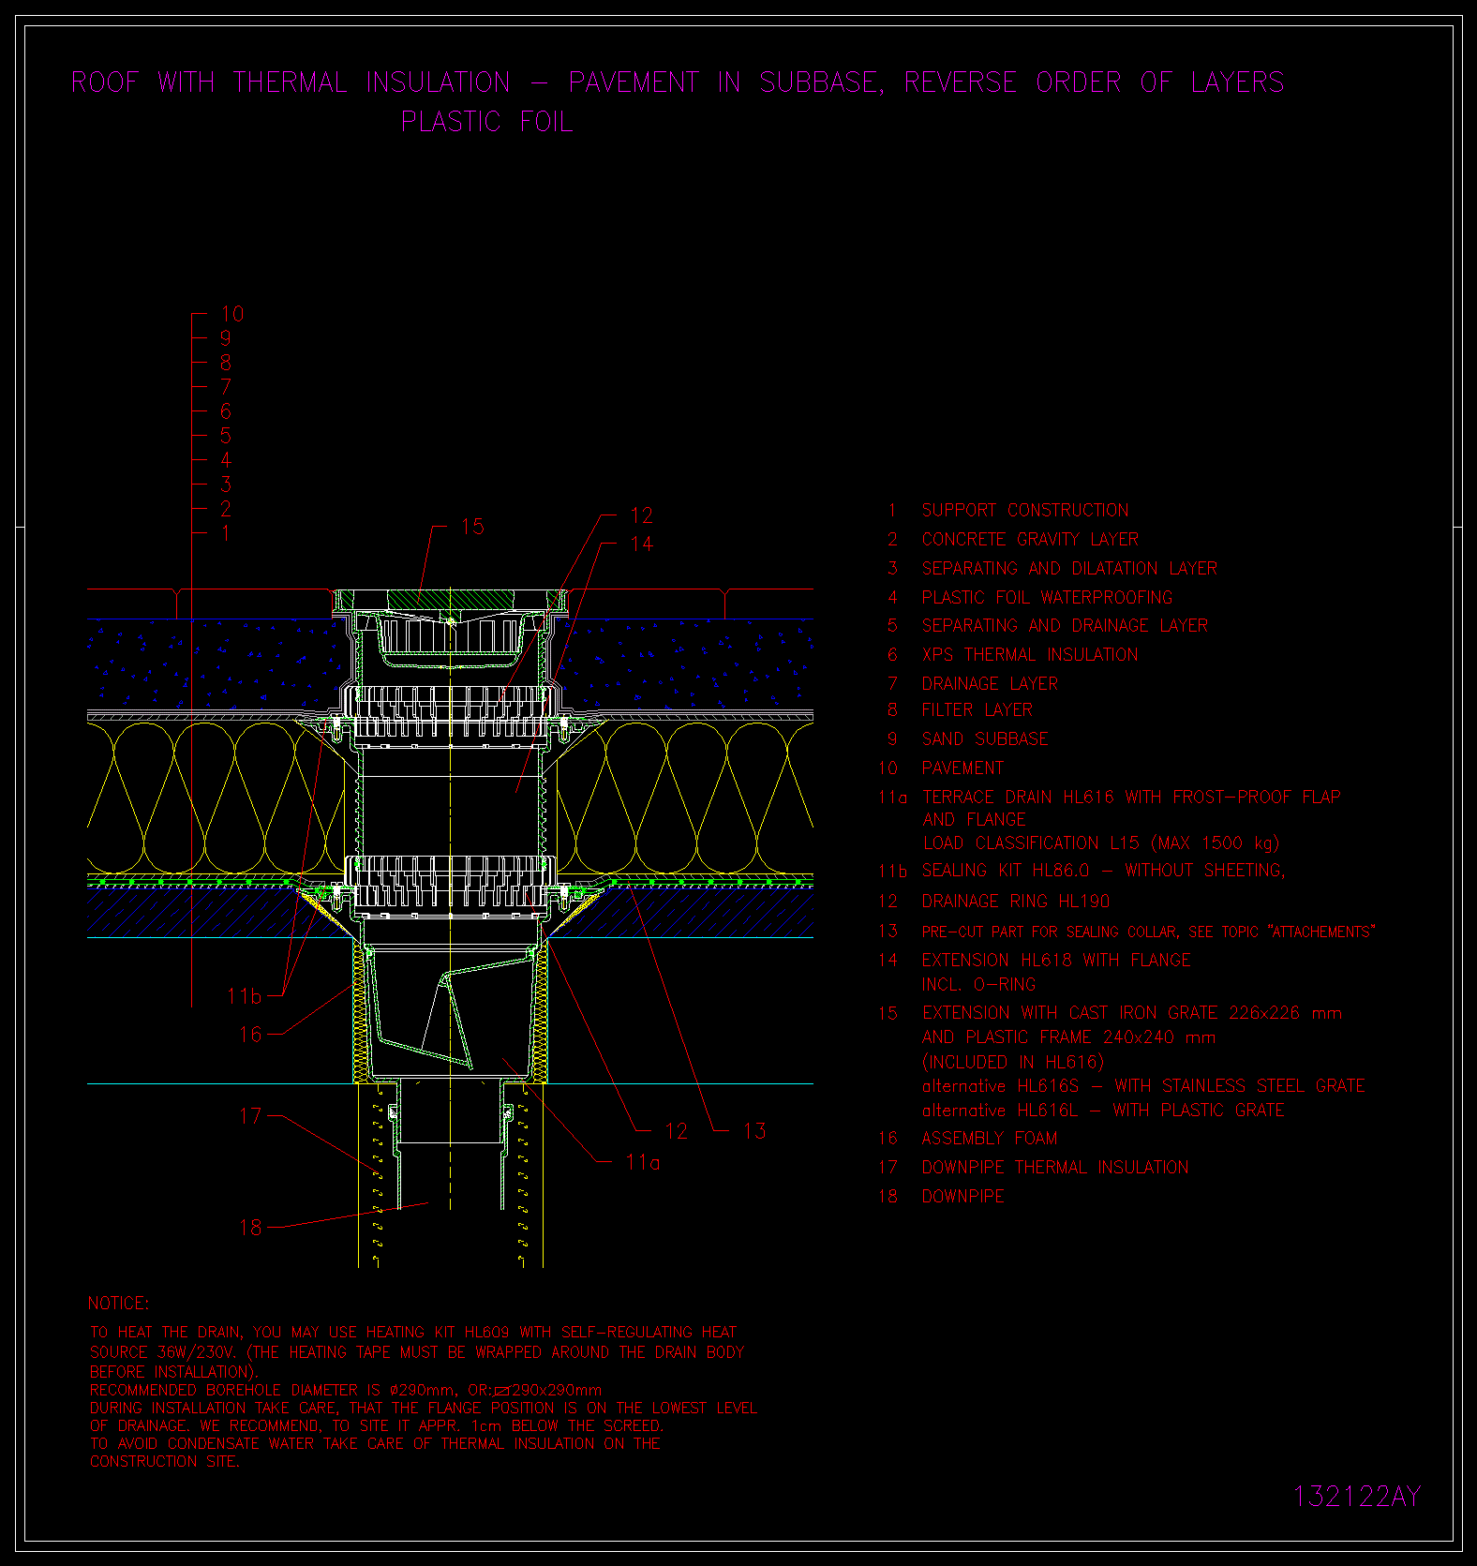Click 'EXTENSION WITH CAST IRON GRATE 226x226 mm' text
Screen dimensions: 1477x1566
point(1132,1014)
